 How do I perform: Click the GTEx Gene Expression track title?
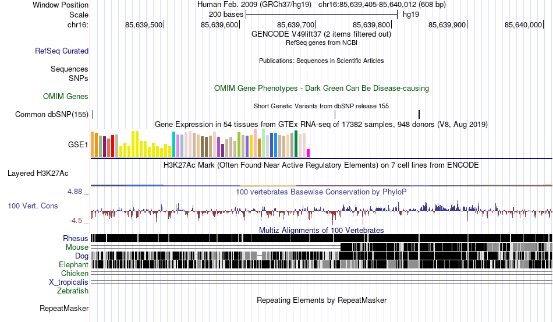[x=321, y=124]
